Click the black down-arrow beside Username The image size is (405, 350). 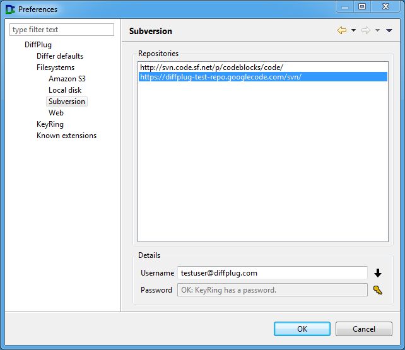pos(378,273)
